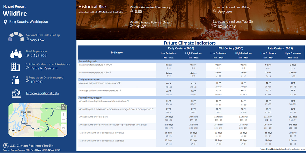The height and width of the screenshot is (153, 306).
Task: Click info icon for Expected Annual Loss Rating
Action: [214, 11]
